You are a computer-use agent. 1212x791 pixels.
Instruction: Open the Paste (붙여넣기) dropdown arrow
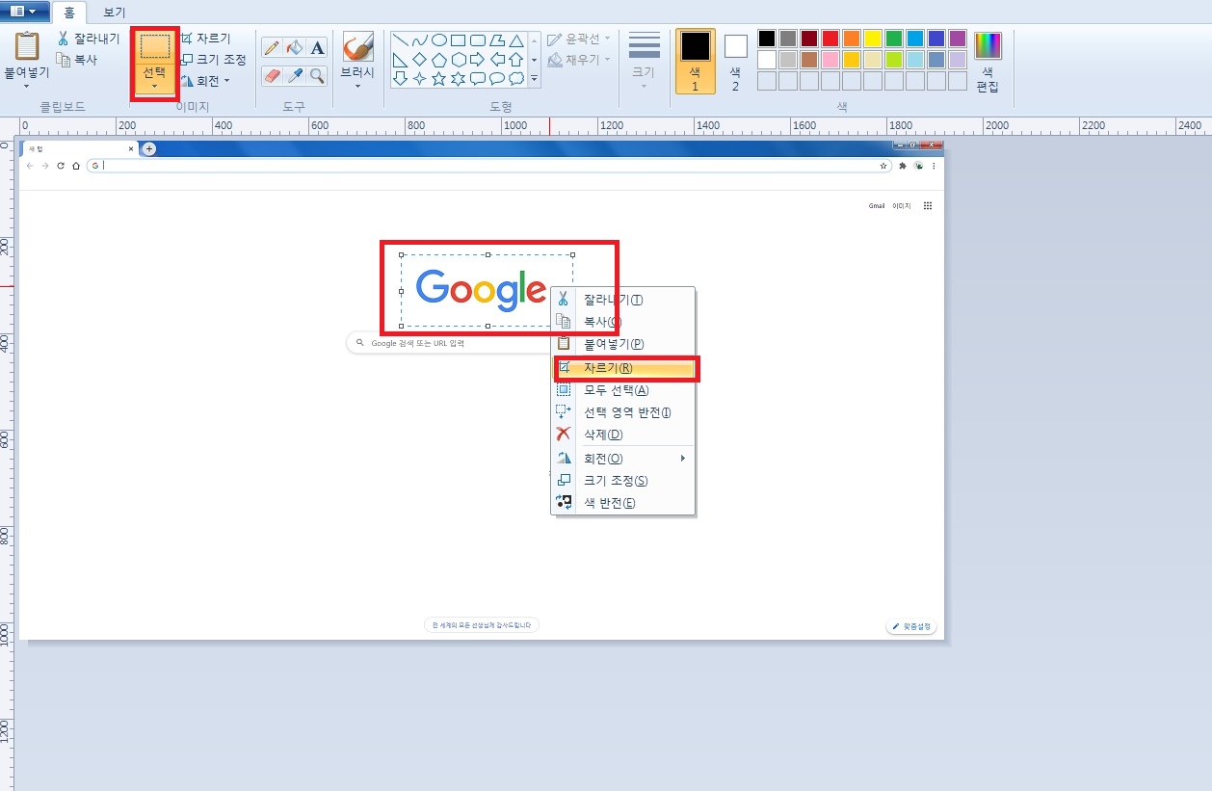[26, 87]
